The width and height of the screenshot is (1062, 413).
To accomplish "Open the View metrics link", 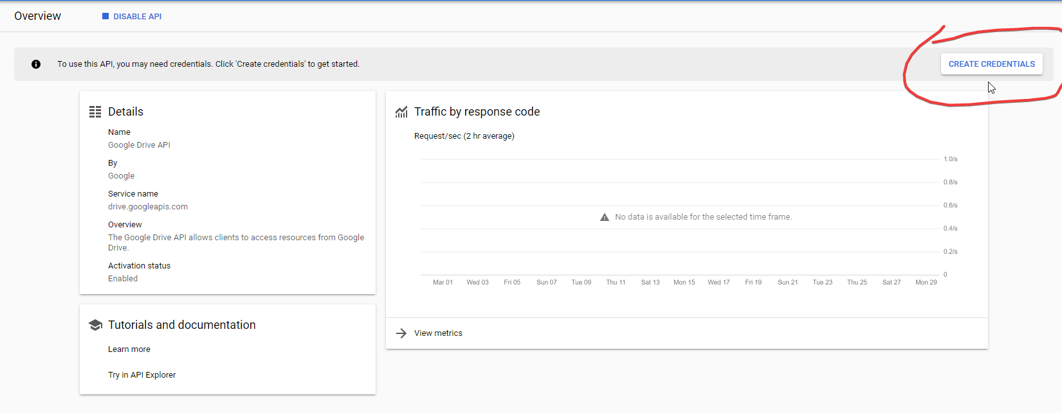I will coord(438,333).
